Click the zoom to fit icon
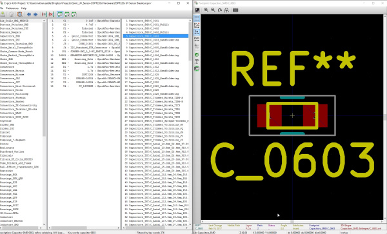This screenshot has width=387, height=234. click(226, 10)
